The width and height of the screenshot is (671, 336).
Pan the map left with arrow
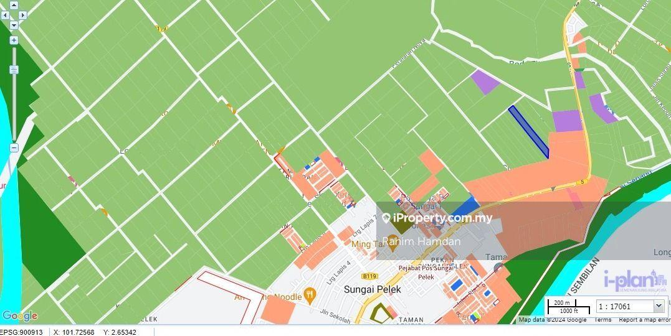tap(6, 16)
